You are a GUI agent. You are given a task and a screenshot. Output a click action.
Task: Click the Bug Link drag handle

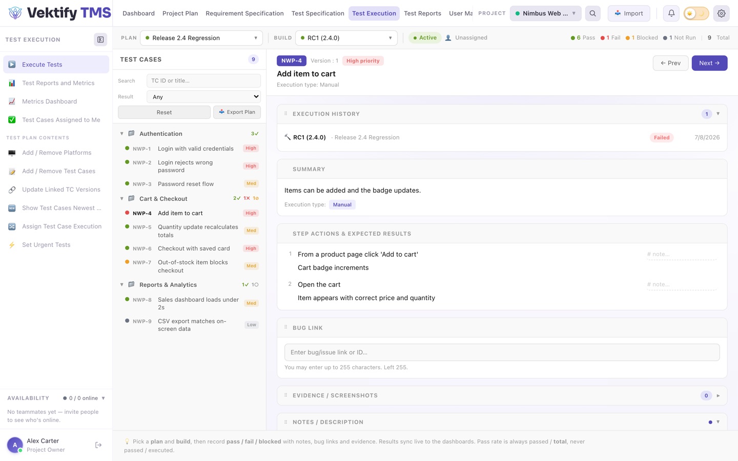click(286, 327)
